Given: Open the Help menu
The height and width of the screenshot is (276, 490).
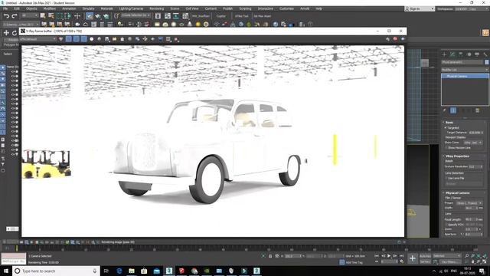Looking at the screenshot, I should (318, 8).
